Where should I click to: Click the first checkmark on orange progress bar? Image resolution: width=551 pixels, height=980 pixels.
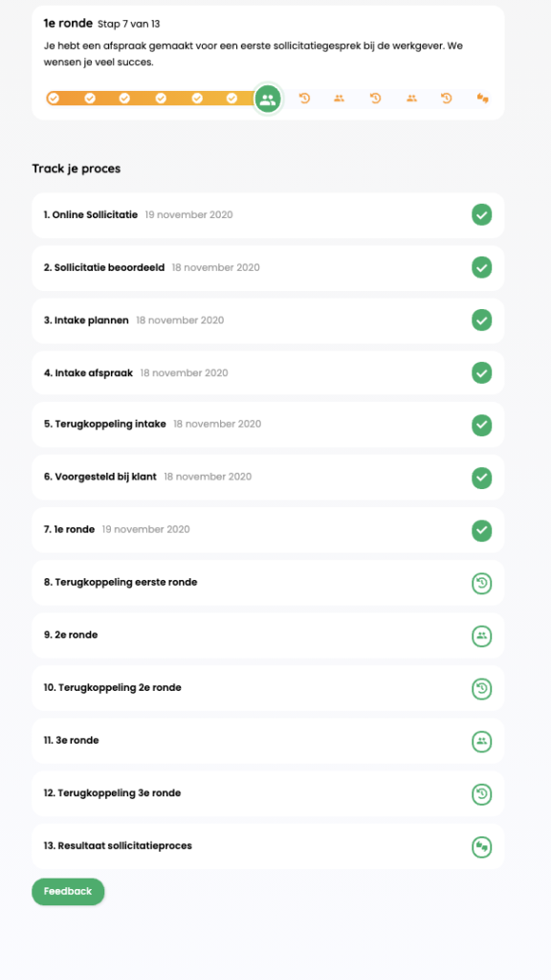pyautogui.click(x=54, y=99)
